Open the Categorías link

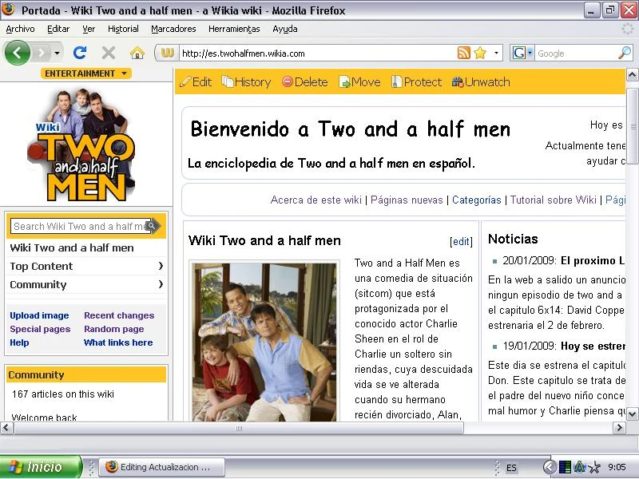(476, 200)
